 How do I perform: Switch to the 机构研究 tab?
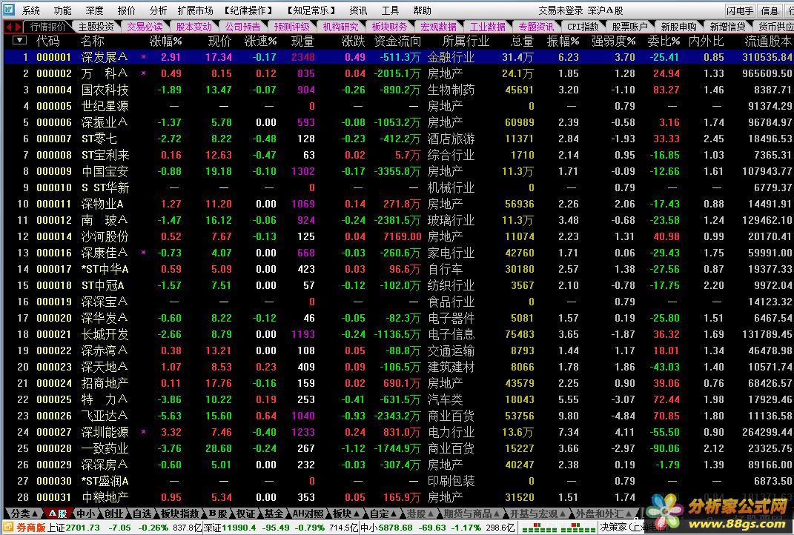coord(341,27)
